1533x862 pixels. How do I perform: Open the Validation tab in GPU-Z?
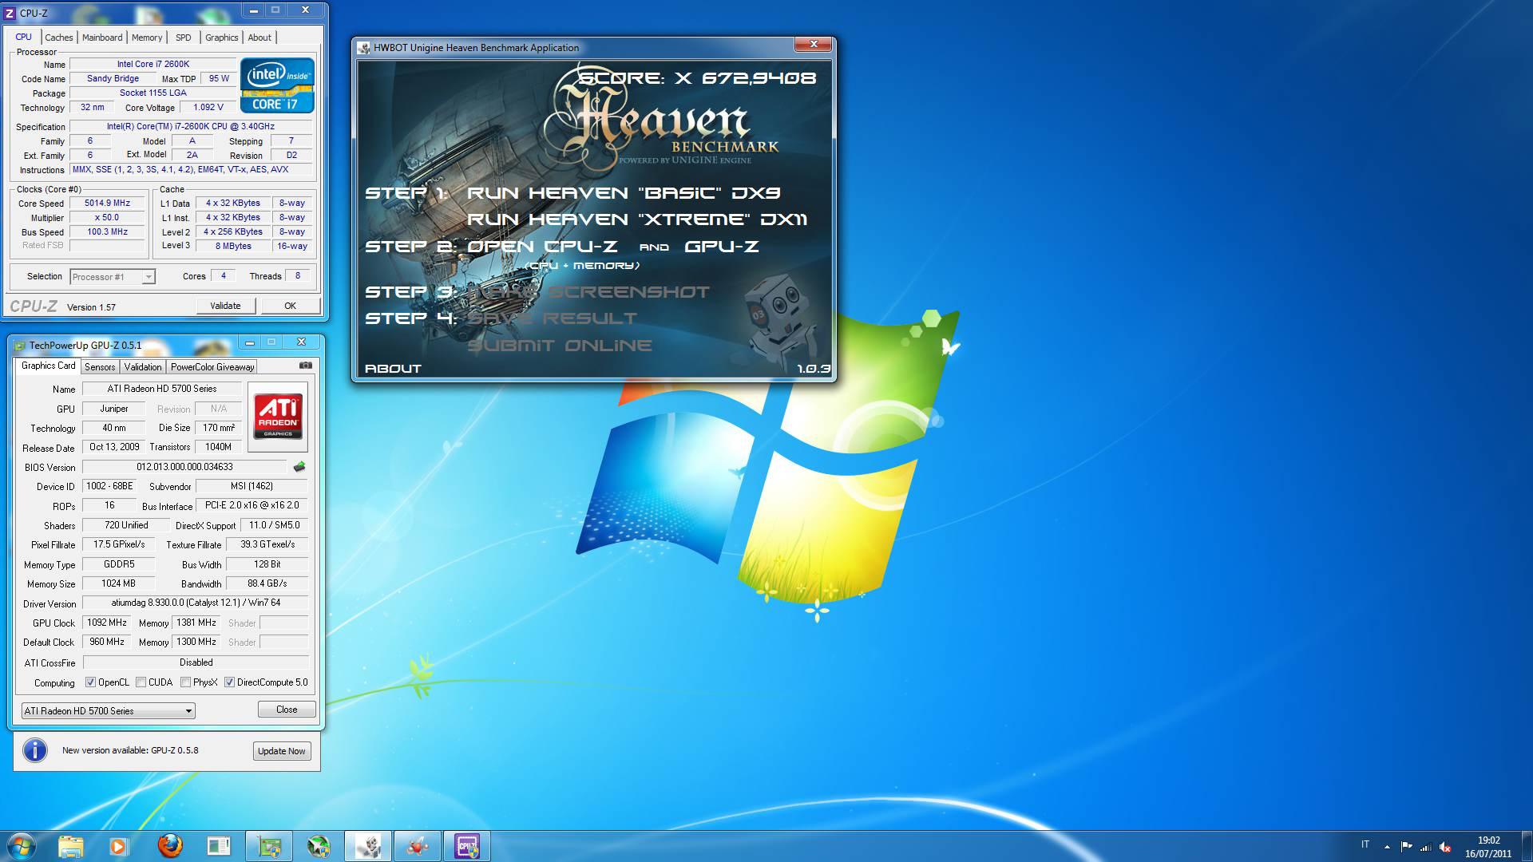(143, 367)
